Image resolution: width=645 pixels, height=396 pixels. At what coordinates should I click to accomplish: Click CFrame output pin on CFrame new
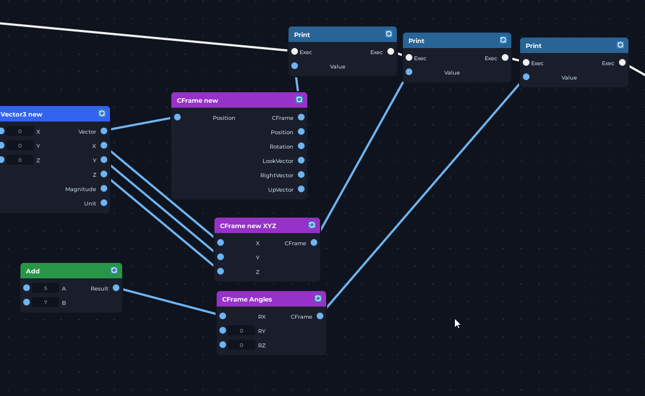point(301,117)
